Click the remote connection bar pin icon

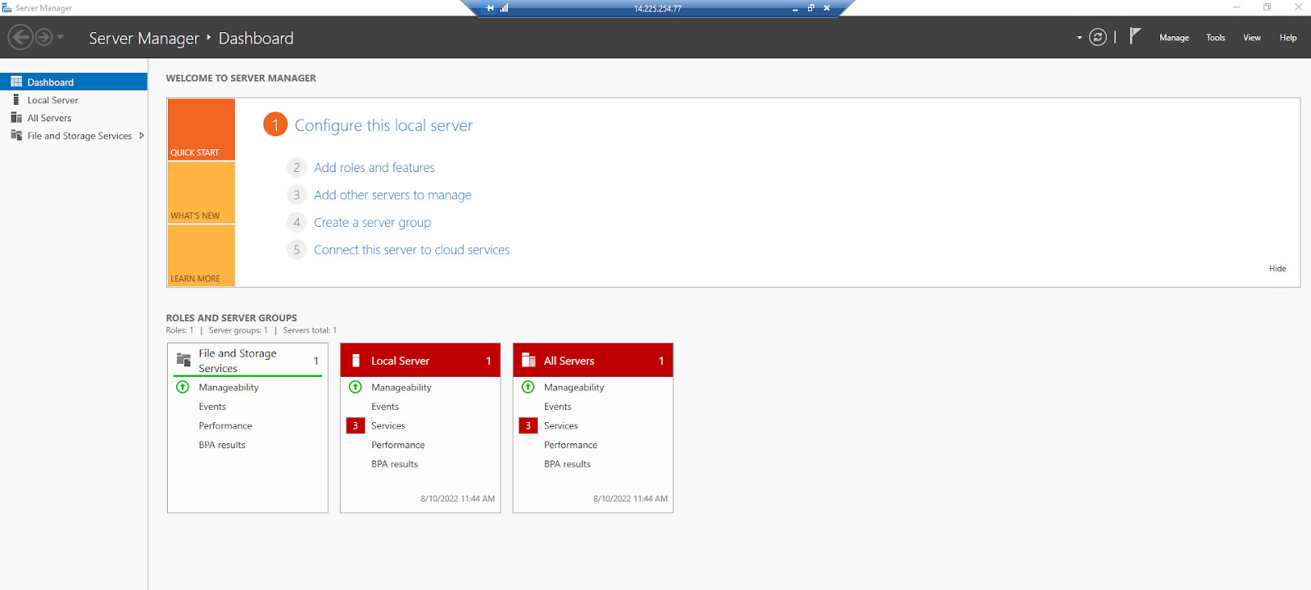(490, 8)
